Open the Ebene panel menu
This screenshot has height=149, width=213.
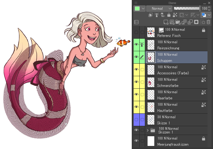coord(136,3)
